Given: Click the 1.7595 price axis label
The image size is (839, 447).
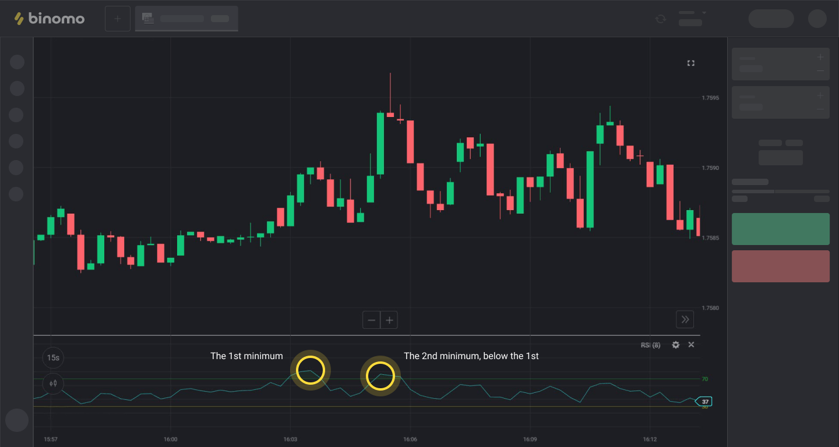Looking at the screenshot, I should (710, 98).
